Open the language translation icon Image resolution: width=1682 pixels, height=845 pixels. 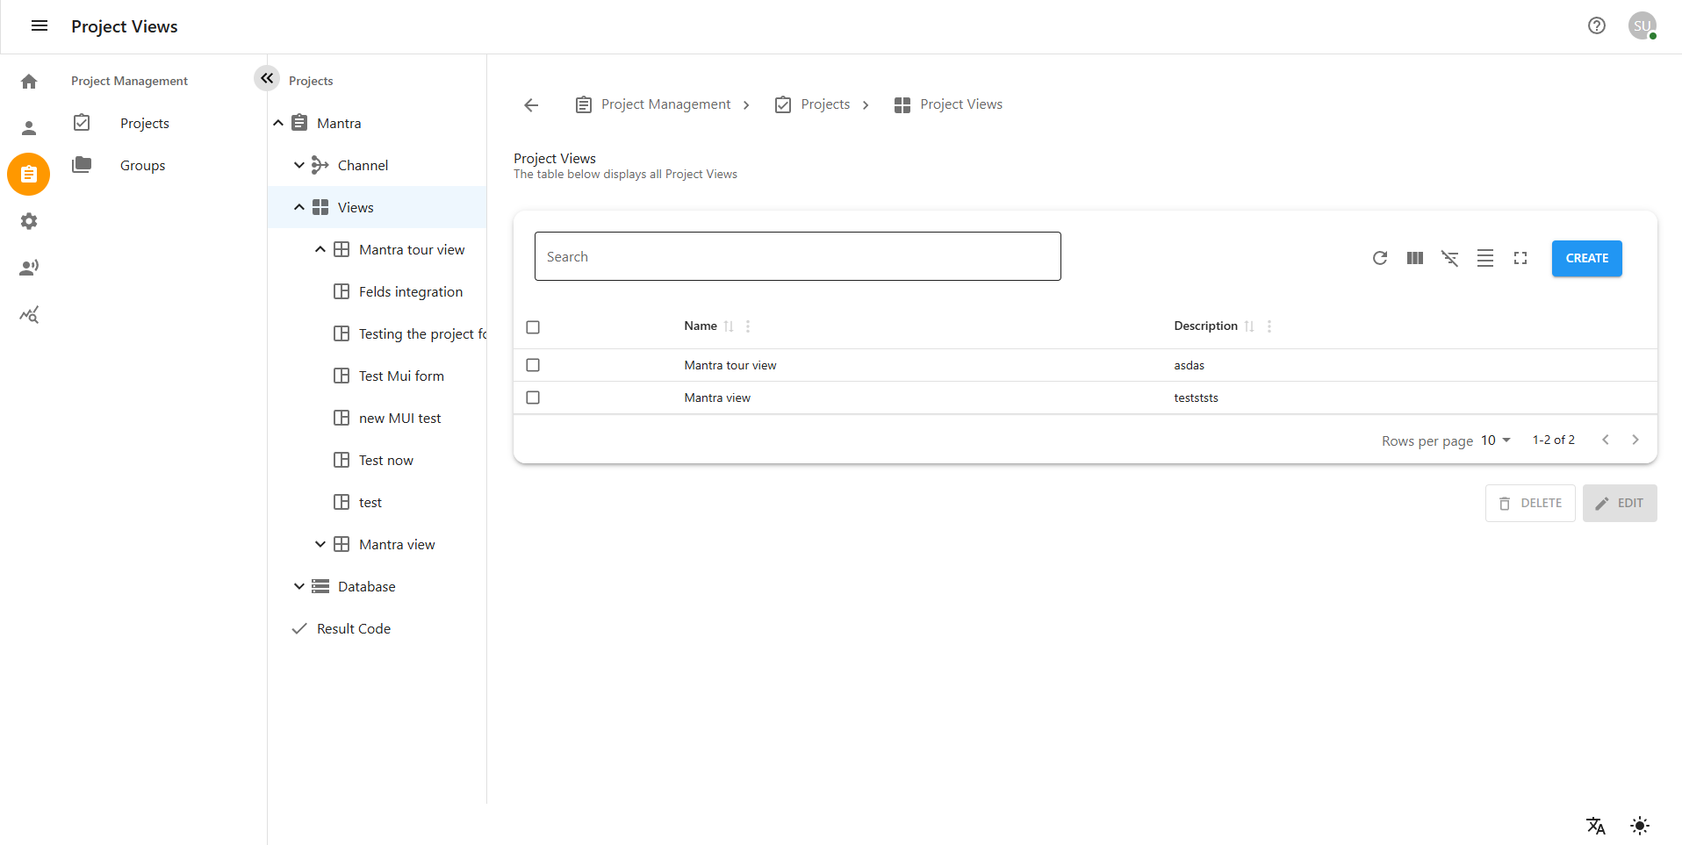[1595, 825]
